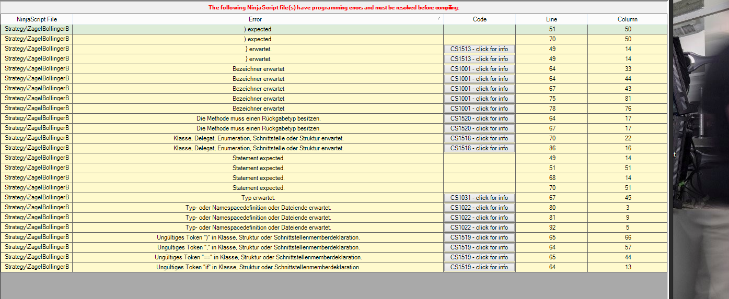Select the ') expected.' error on line 70
The height and width of the screenshot is (299, 729).
pyautogui.click(x=258, y=39)
